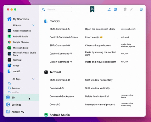
Task: Select Microsoft Excel icon in sidebar
Action: pyautogui.click(x=9, y=48)
